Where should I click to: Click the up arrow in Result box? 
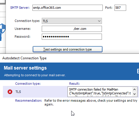(134, 89)
